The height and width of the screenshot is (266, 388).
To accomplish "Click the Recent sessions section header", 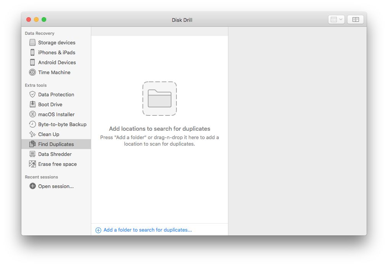I will tap(41, 177).
